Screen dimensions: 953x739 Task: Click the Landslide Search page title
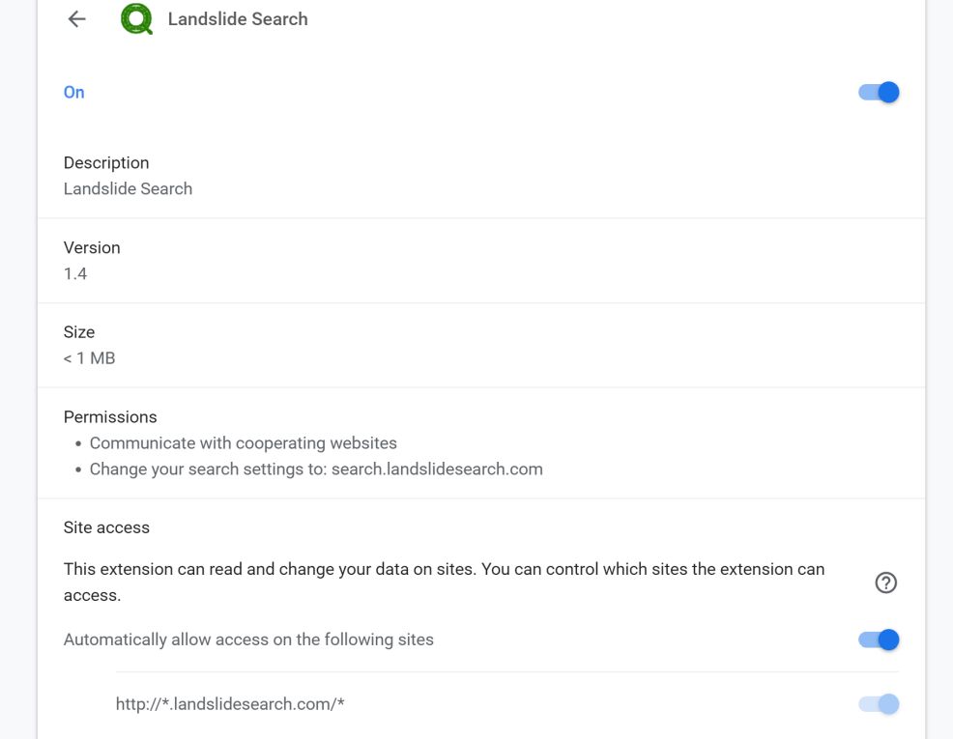(x=238, y=19)
